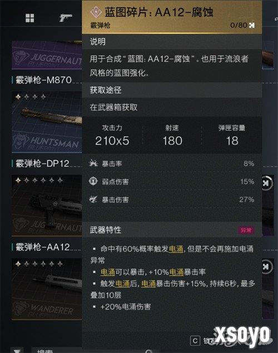Select the AA12 Wanderer blueprint card
This screenshot has height=353, width=278.
click(x=47, y=289)
